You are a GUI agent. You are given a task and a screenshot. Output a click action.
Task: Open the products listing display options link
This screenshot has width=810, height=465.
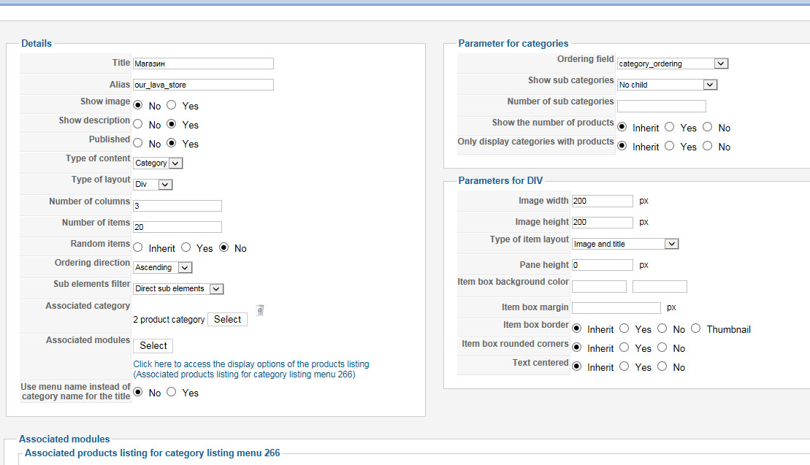(251, 364)
